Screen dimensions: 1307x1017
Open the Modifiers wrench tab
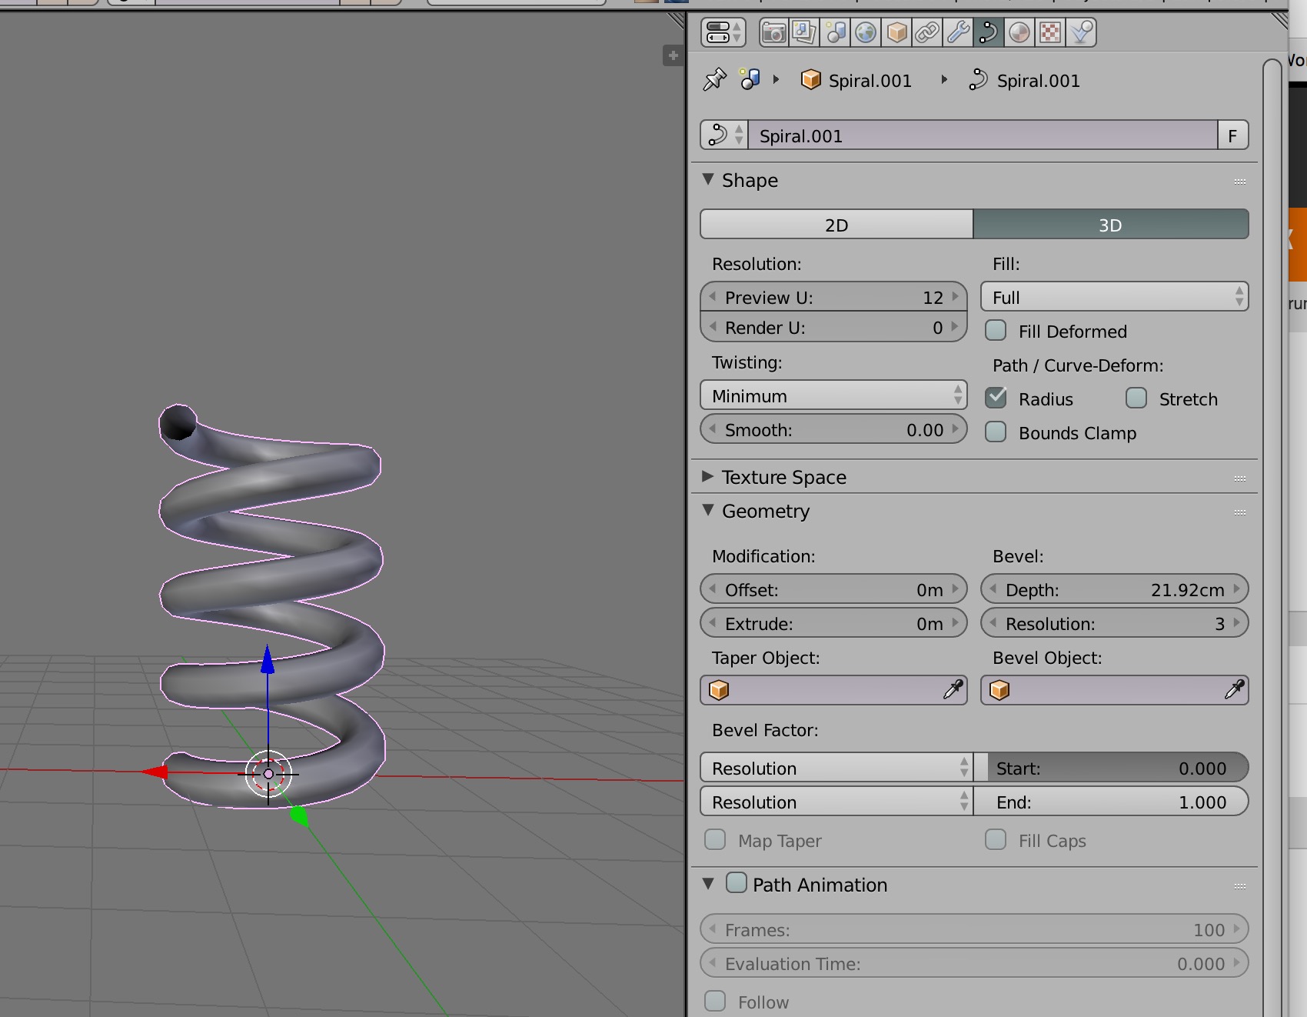958,32
